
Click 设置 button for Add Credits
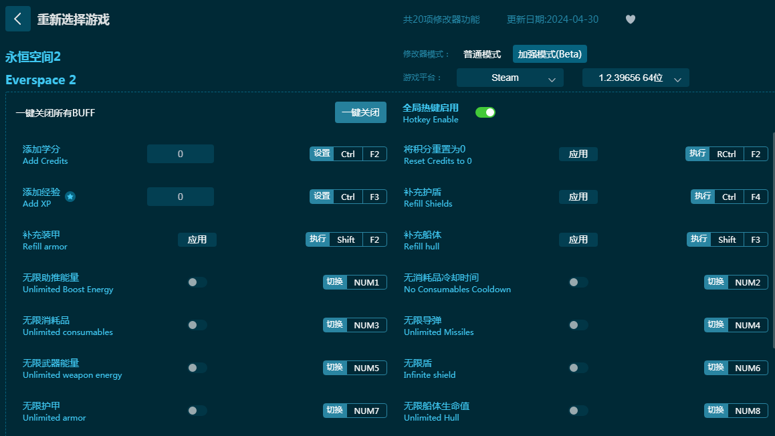coord(322,154)
